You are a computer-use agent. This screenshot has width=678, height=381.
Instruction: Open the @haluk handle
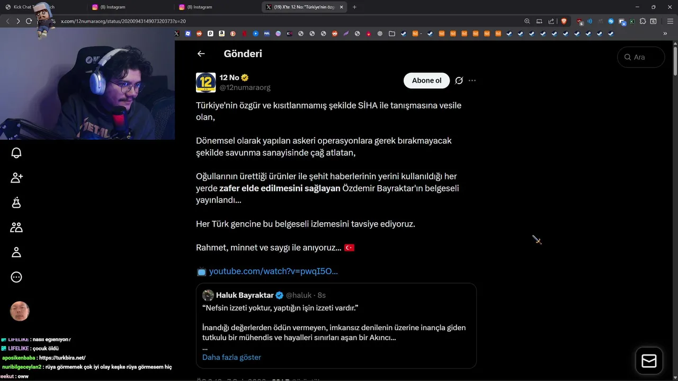click(x=299, y=295)
